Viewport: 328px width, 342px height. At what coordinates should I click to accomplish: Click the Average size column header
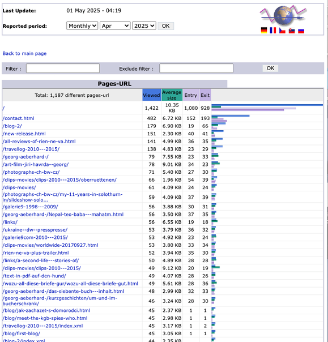tap(172, 95)
